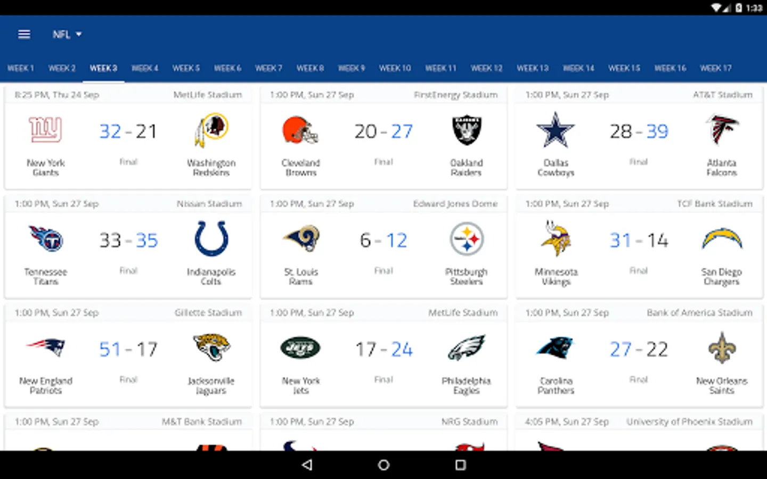Tap the New Orleans Saints fleur-de-lis logo

click(x=722, y=348)
